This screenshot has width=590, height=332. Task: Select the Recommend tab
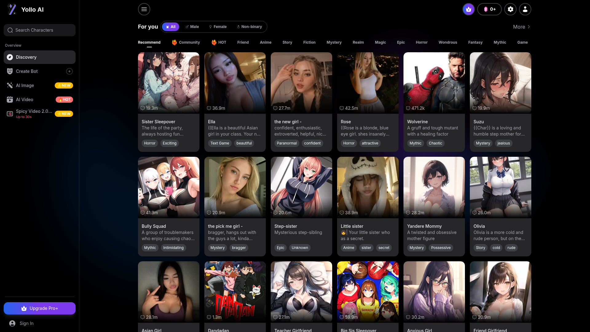coord(149,42)
